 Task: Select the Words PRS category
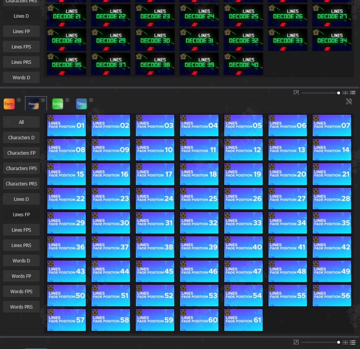tap(21, 307)
